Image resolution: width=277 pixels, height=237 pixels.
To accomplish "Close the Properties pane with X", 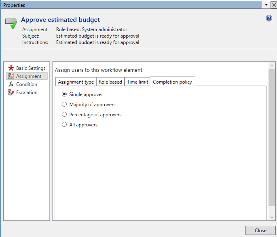I will click(x=274, y=5).
